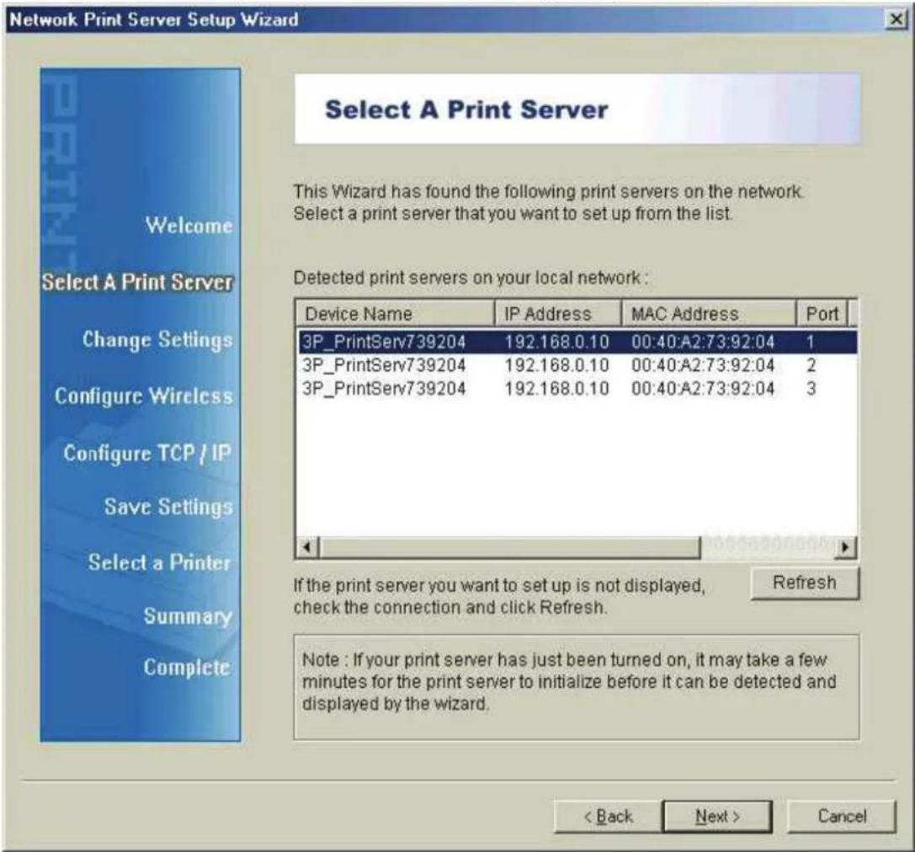Click the Select a Printer step
915x852 pixels.
(159, 562)
